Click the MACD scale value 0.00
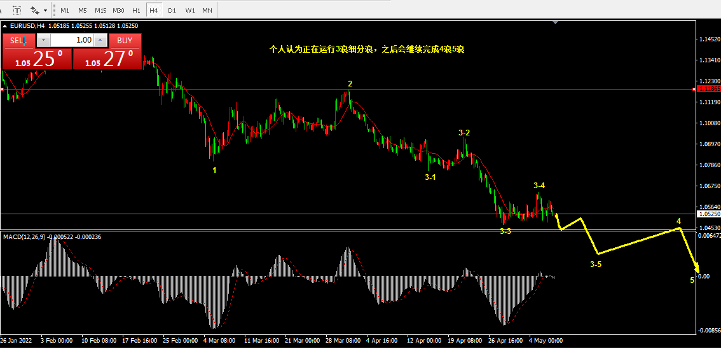Viewport: 721px width, 349px height. tap(704, 277)
